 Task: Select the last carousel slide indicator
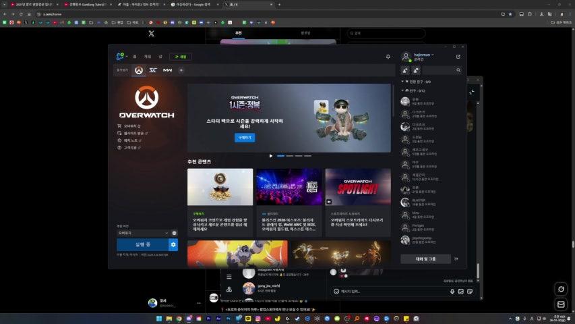(307, 156)
